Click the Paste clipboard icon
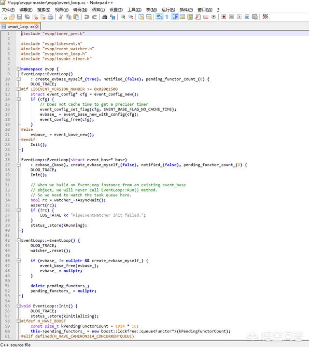Screen dimensions: 309x347 click(76, 17)
